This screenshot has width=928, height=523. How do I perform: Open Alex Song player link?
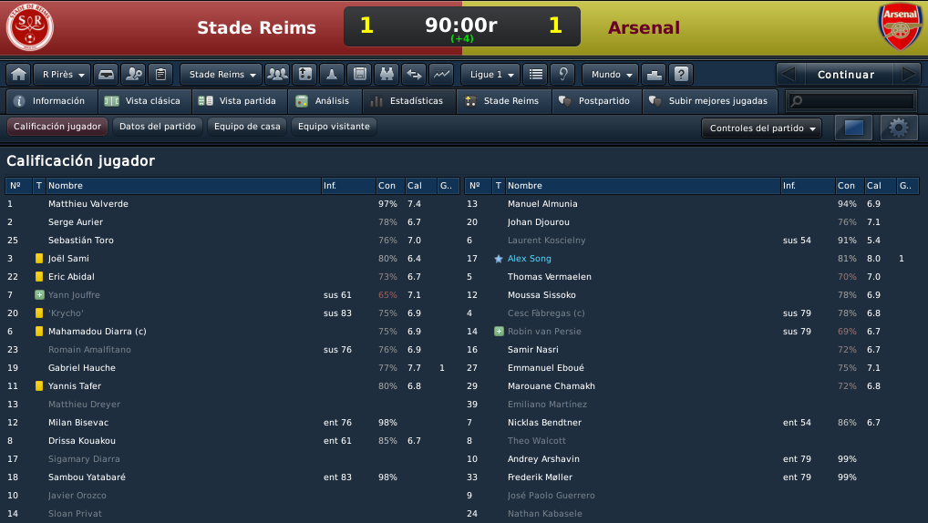coord(529,259)
